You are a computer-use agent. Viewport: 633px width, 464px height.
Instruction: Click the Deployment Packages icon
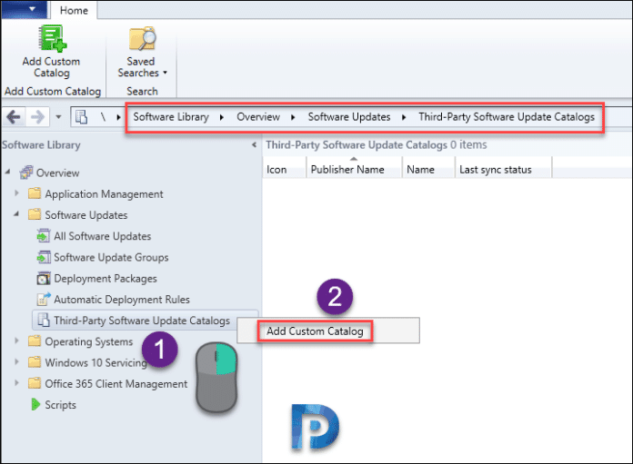tap(44, 278)
